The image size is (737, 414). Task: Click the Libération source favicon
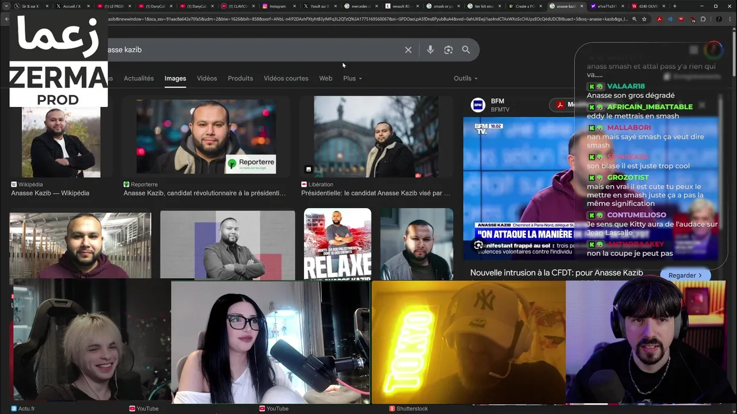(304, 185)
